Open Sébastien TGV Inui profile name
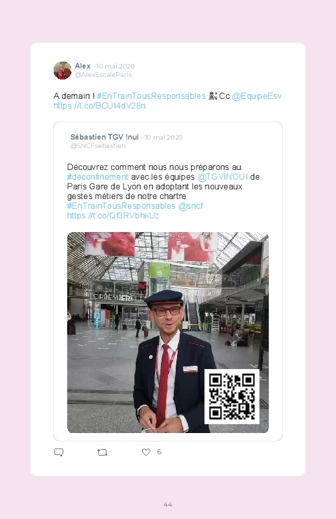The height and width of the screenshot is (519, 336). click(105, 137)
